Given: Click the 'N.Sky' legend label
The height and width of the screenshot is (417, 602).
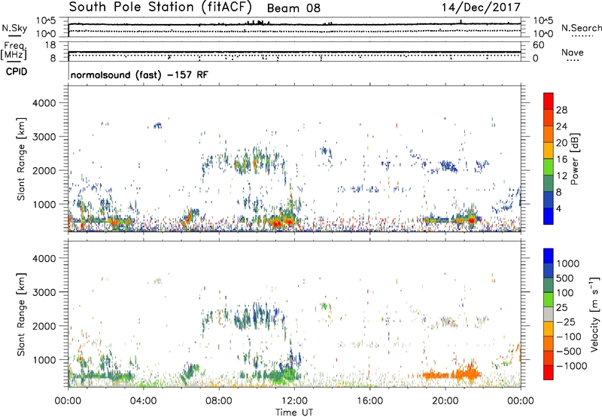Looking at the screenshot, I should [x=14, y=28].
